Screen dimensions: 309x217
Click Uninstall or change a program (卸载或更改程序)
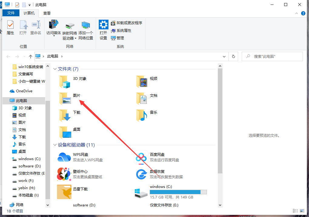(126, 23)
